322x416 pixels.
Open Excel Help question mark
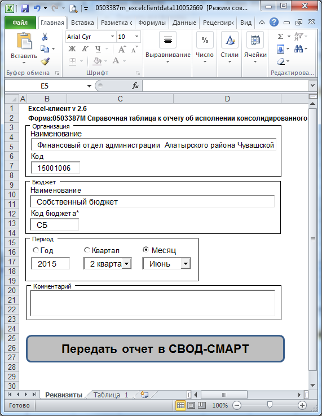274,23
